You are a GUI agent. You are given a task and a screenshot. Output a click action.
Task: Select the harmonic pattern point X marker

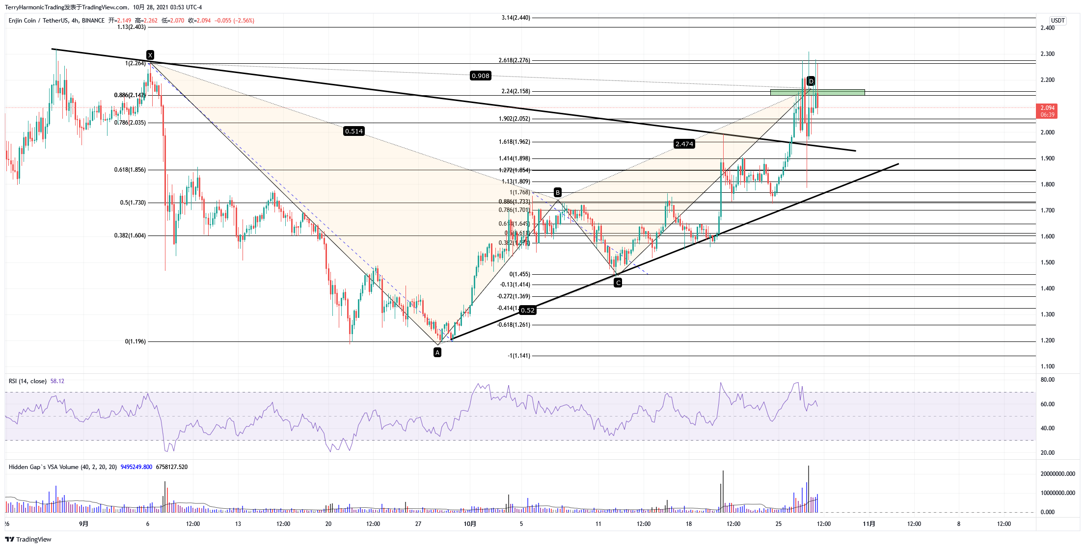(150, 55)
